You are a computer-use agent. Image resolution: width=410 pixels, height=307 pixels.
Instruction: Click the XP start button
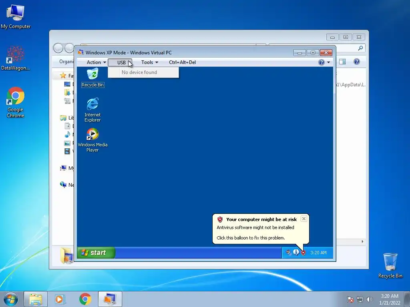pyautogui.click(x=96, y=253)
